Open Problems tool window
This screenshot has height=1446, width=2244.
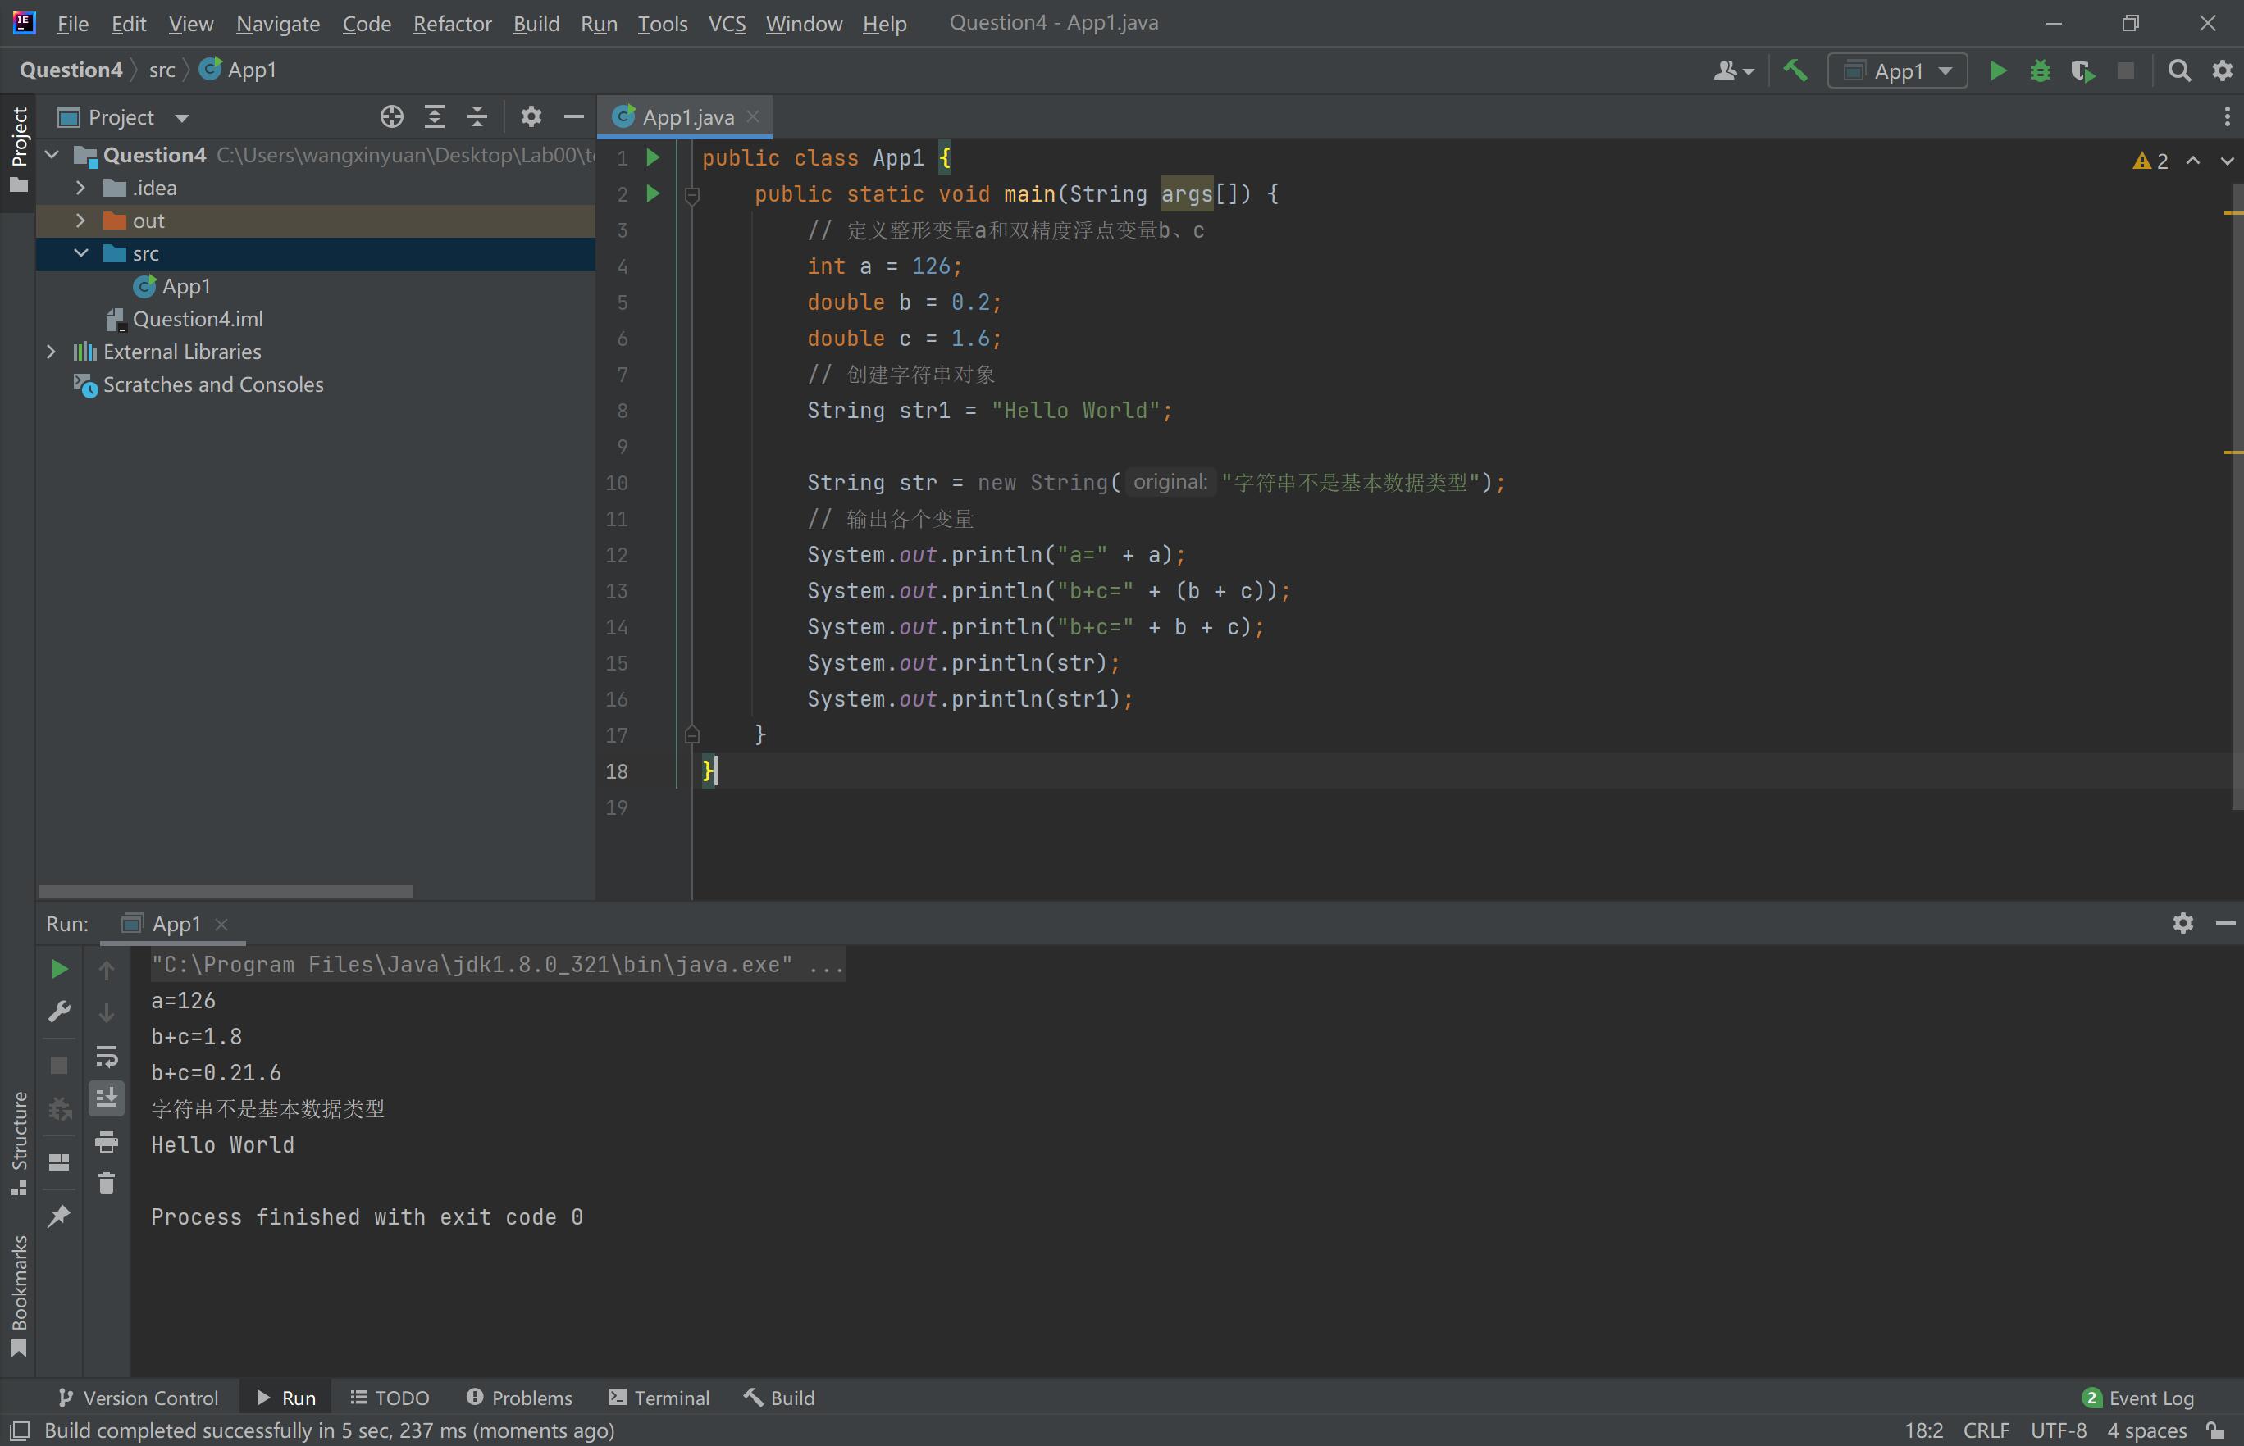519,1398
